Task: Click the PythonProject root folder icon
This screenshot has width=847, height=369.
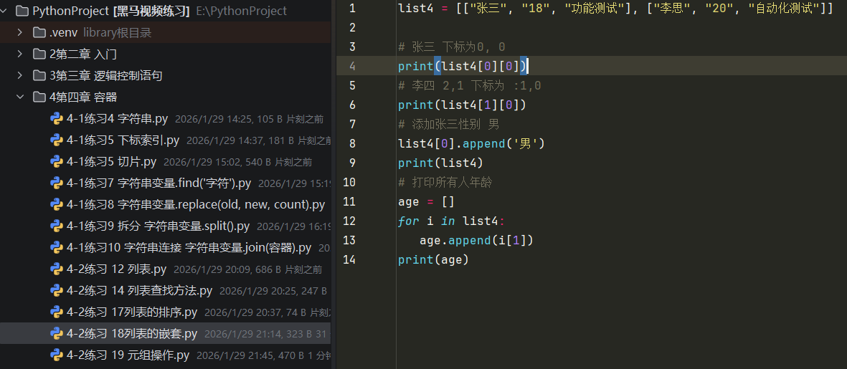Action: (x=22, y=11)
